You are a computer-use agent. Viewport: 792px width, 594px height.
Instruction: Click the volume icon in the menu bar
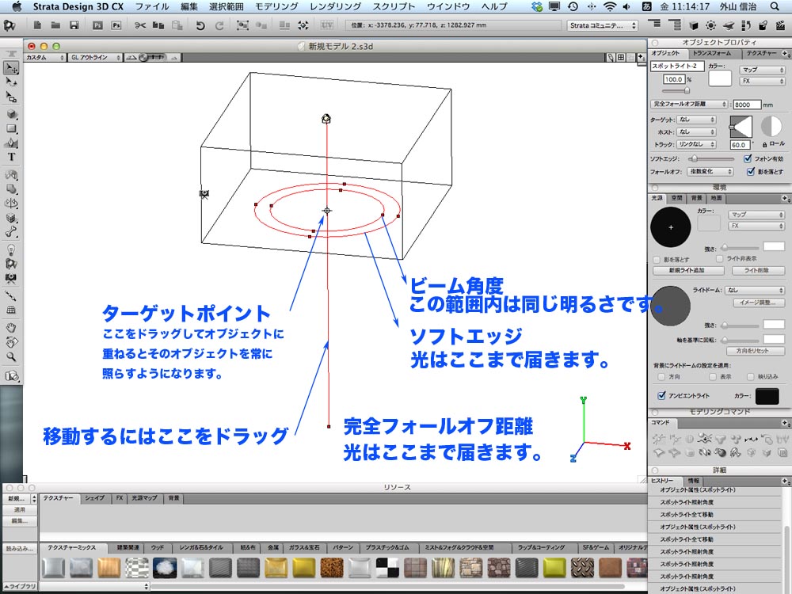626,6
